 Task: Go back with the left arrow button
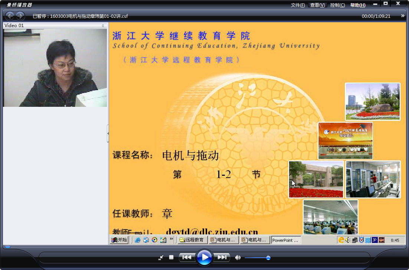click(x=10, y=16)
